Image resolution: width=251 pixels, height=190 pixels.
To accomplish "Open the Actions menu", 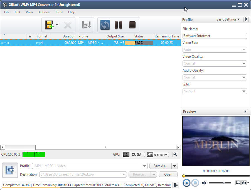I will click(44, 12).
